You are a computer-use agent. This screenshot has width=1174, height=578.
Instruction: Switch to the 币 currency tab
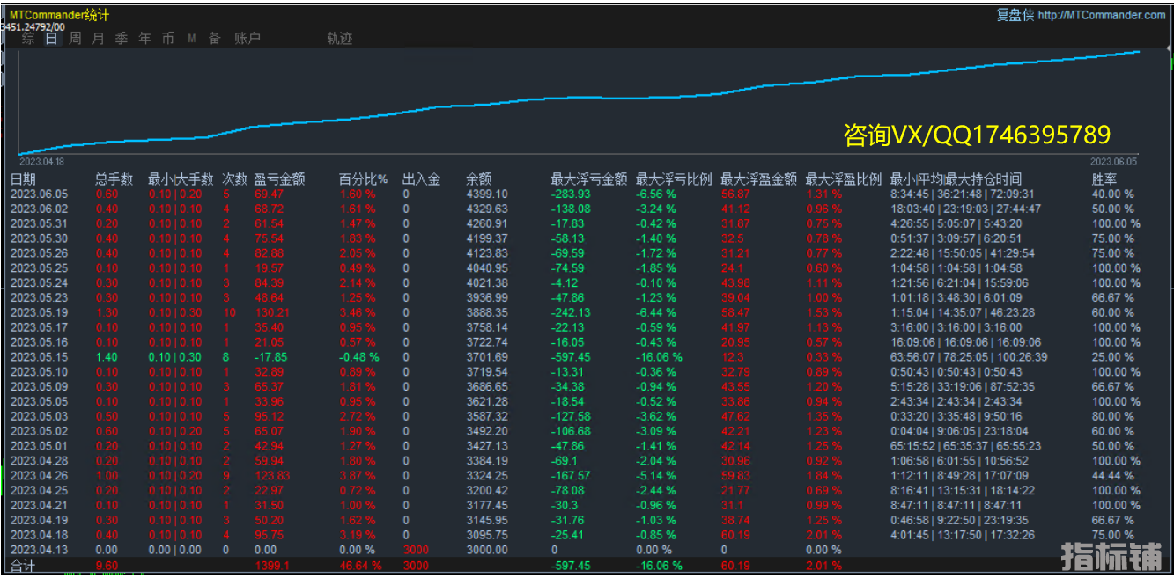(x=167, y=39)
